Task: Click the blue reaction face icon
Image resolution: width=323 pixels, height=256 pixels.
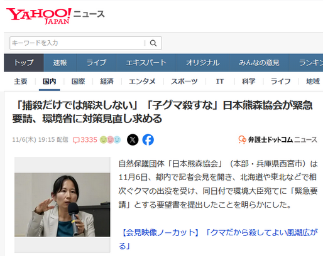Action: pos(118,140)
